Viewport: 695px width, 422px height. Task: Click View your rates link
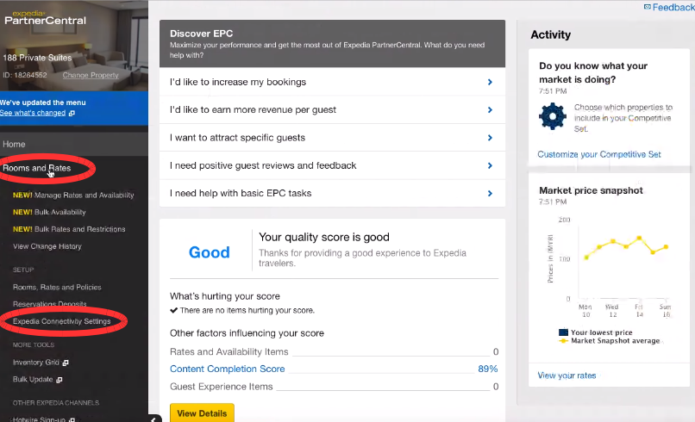567,375
